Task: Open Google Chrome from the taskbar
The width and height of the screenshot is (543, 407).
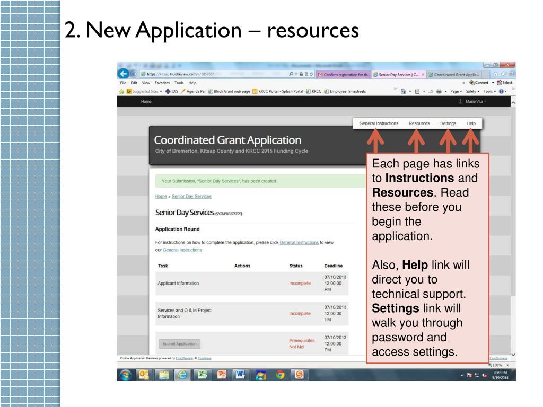Action: coord(280,375)
